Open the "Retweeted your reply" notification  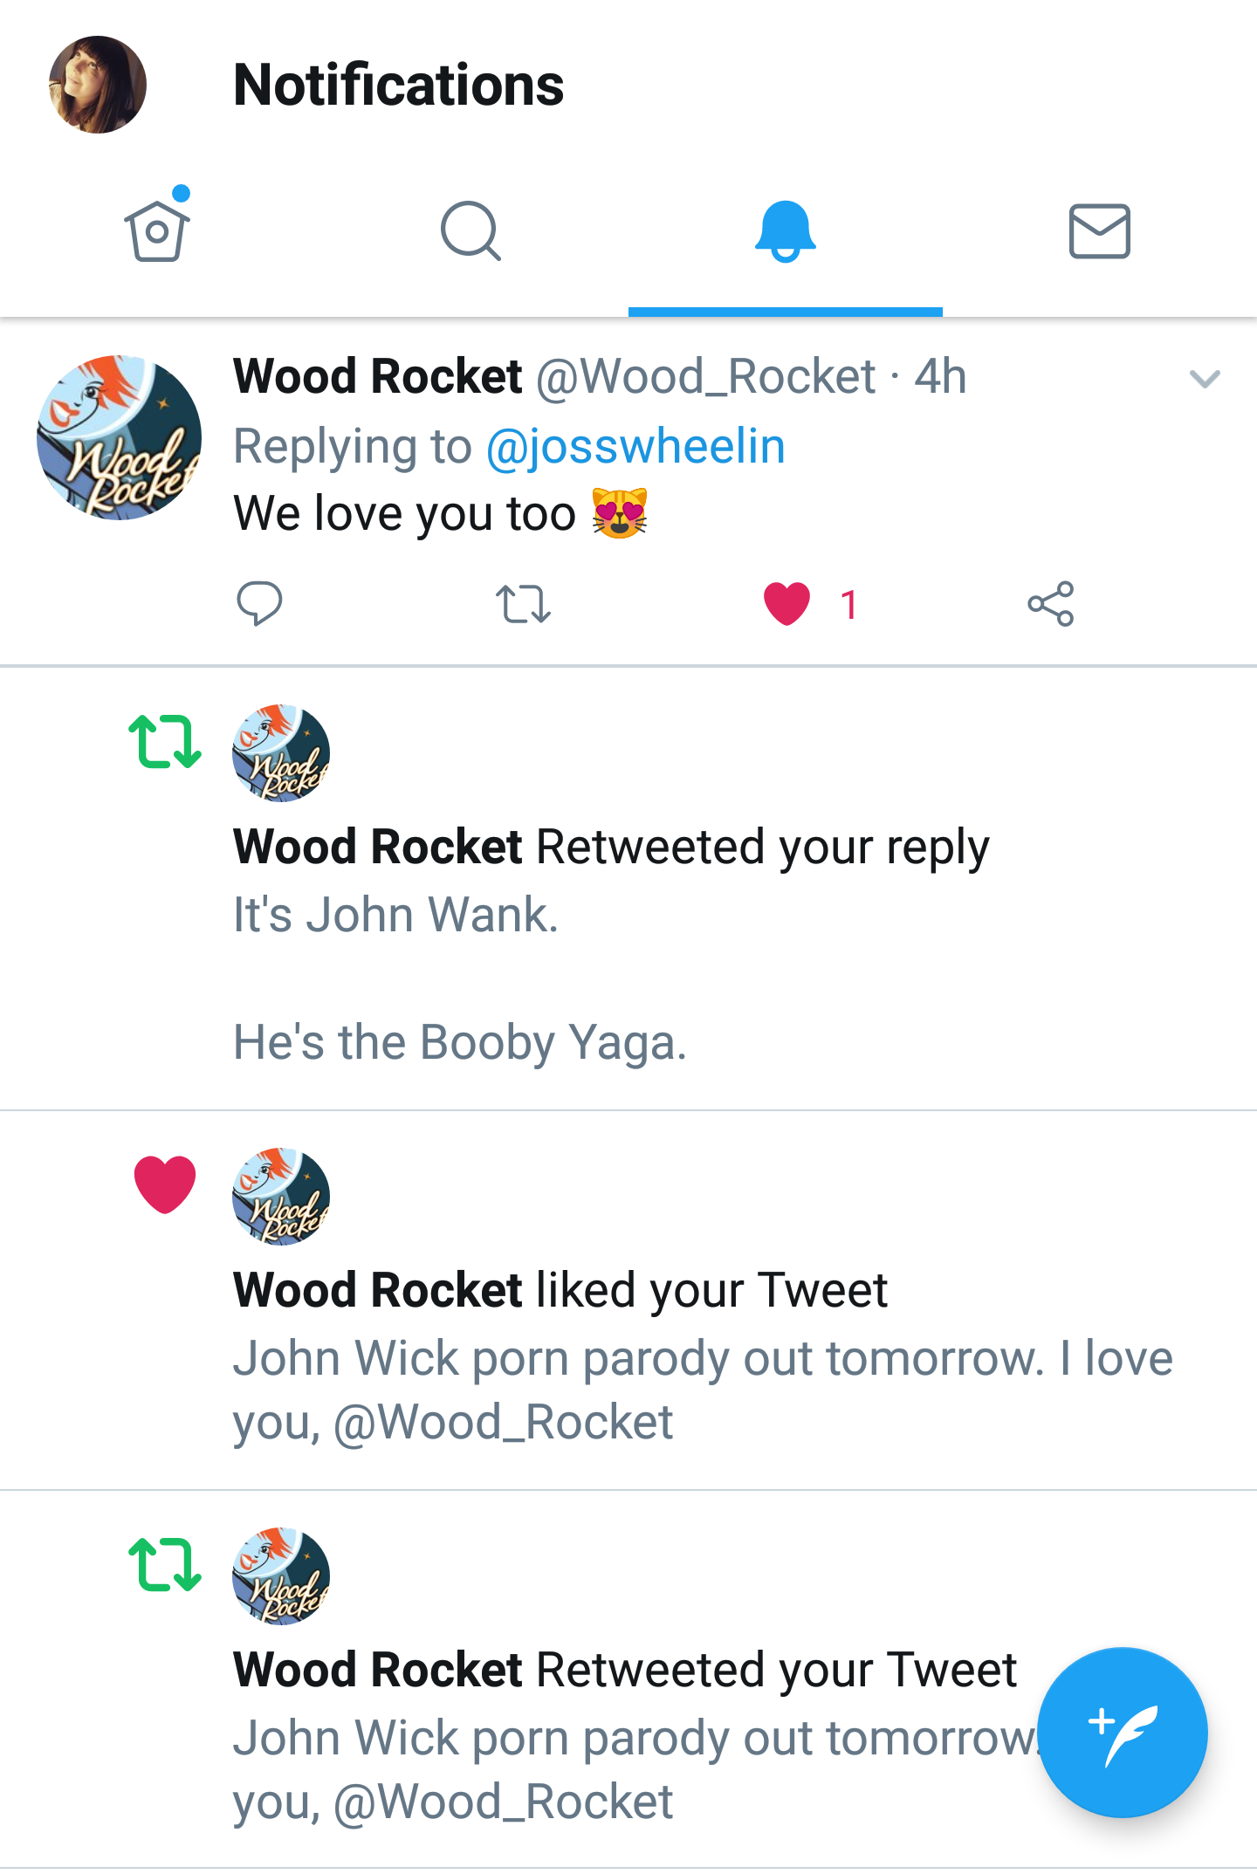pyautogui.click(x=628, y=889)
